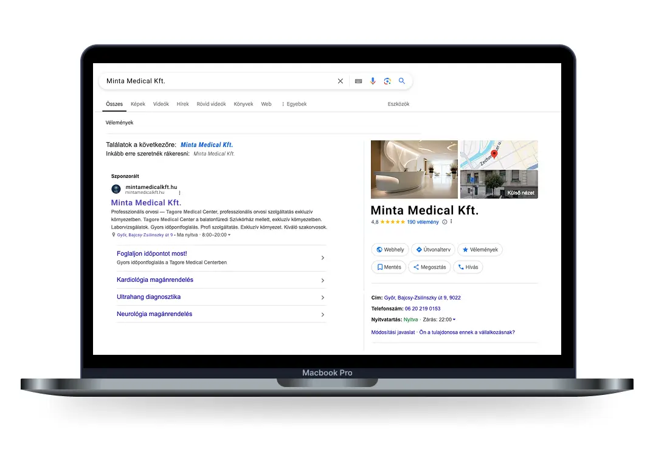This screenshot has height=449, width=667.
Task: Switch to the Képek tab
Action: pyautogui.click(x=138, y=104)
